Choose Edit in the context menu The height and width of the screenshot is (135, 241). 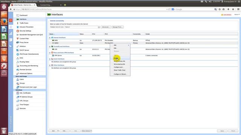click(120, 48)
